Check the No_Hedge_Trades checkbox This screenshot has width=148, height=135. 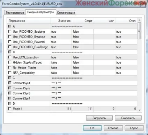(x=10, y=67)
